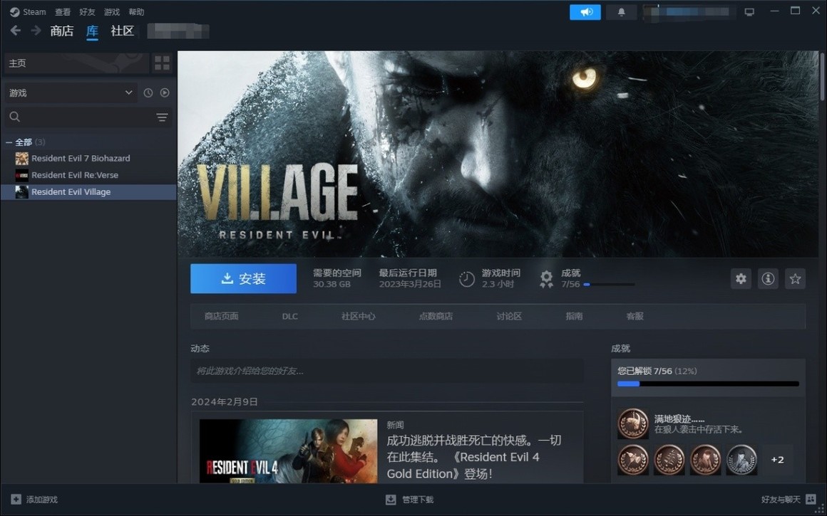Open the account name dropdown

tap(689, 11)
